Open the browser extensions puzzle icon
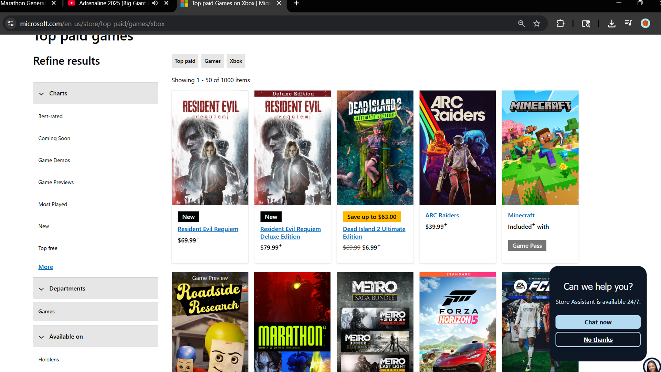Screen dimensions: 661x372 (x=560, y=24)
